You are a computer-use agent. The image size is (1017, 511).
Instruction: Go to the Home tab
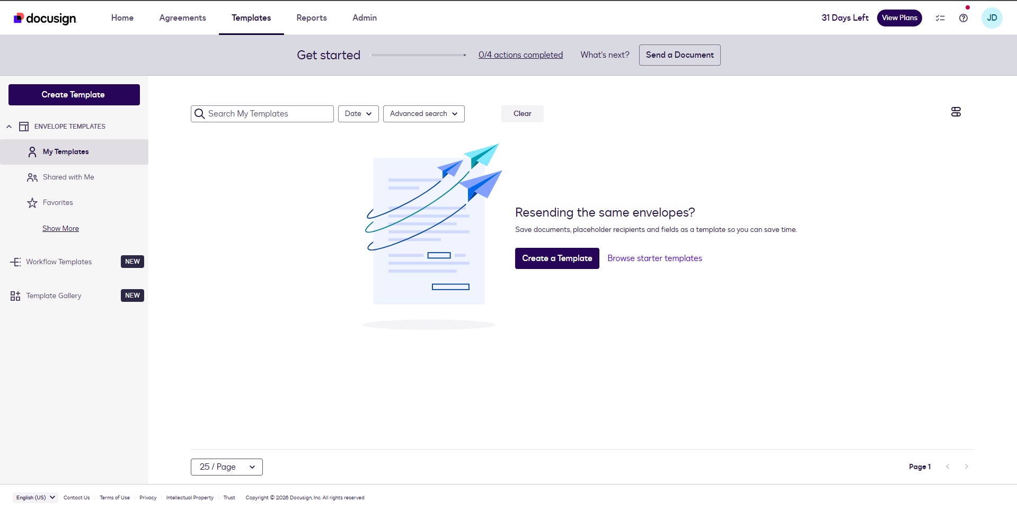pyautogui.click(x=122, y=18)
